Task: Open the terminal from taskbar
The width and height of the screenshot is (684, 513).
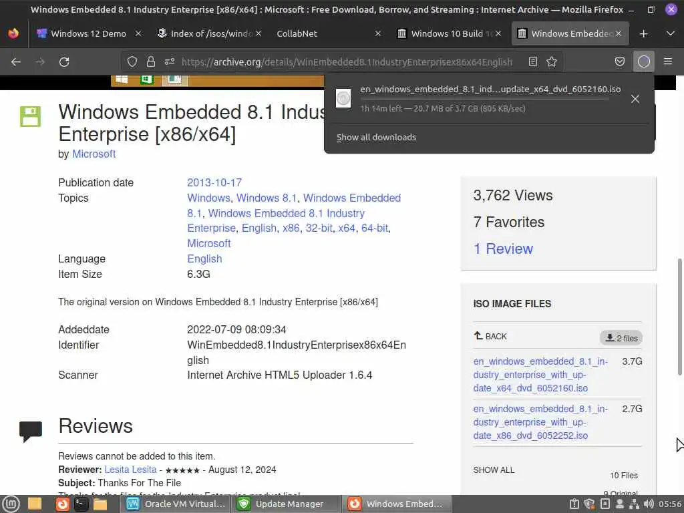Action: point(81,504)
